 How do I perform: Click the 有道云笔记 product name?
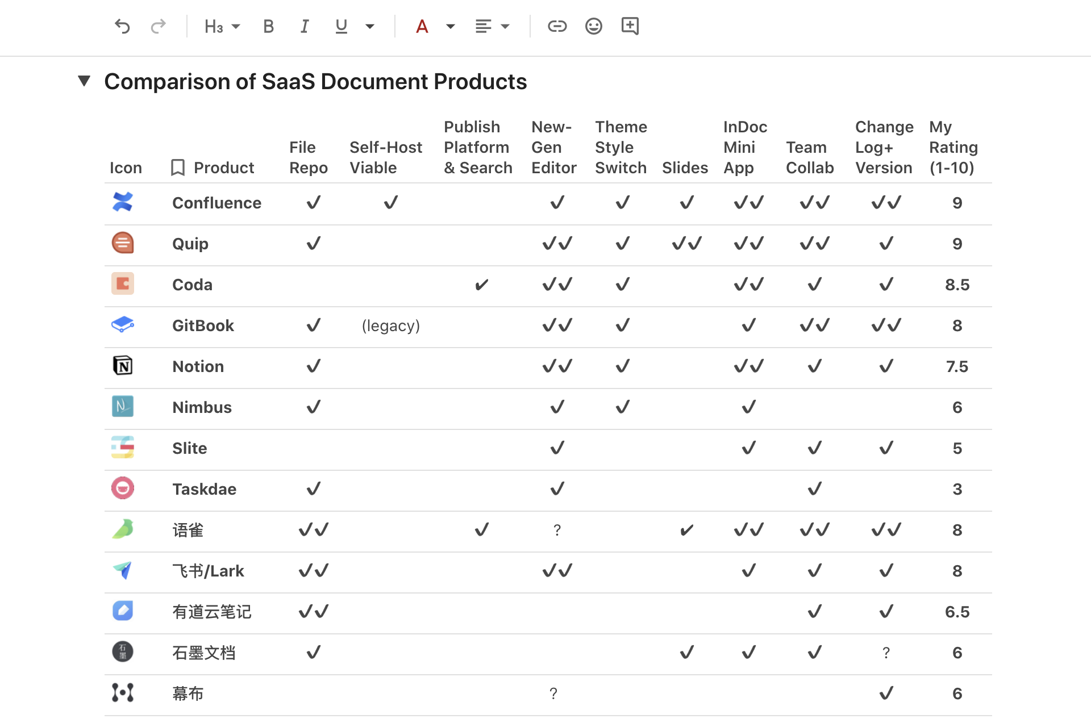coord(211,612)
